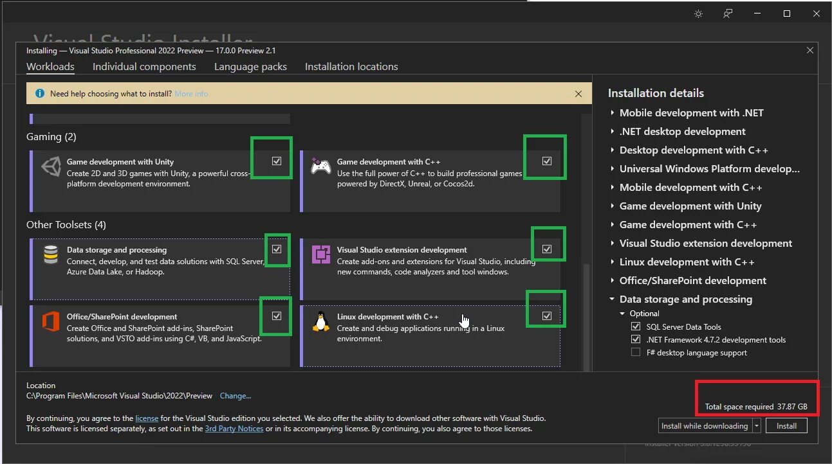Screen dimensions: 832x464
Task: Click the Data storage database icon
Action: 51,255
